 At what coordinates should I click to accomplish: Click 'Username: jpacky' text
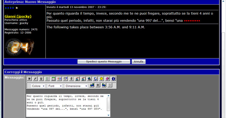[x=16, y=23]
